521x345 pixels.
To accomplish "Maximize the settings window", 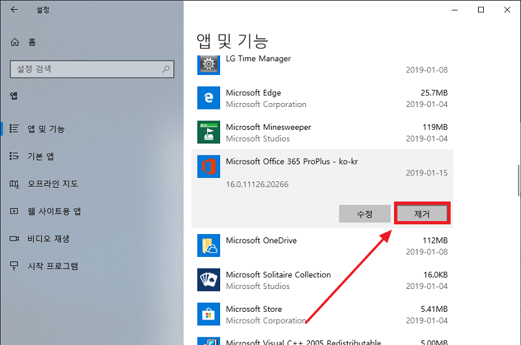I will coord(481,10).
